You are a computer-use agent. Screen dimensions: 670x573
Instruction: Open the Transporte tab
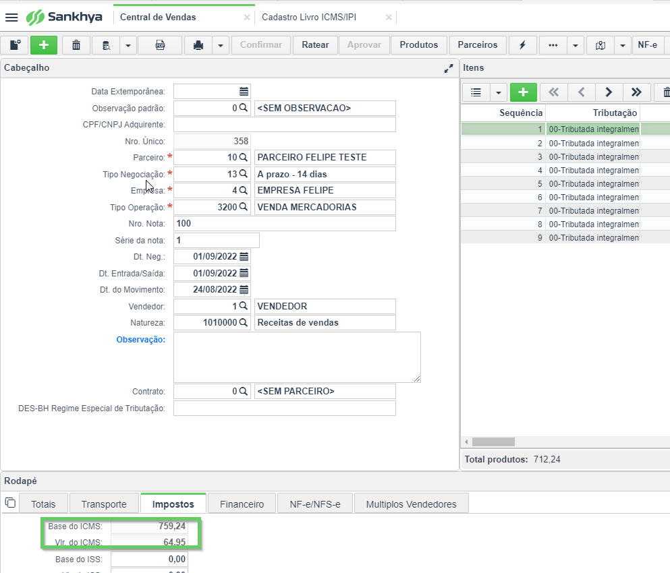[104, 504]
